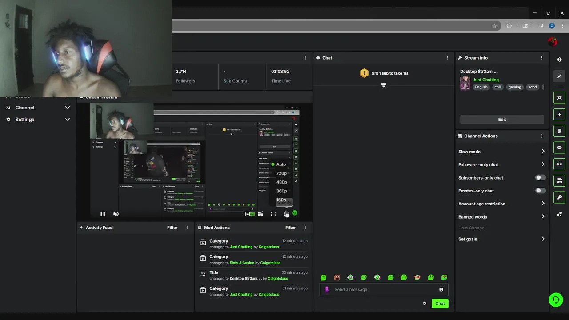569x320 pixels.
Task: Click the three-dots icon at rail bottom
Action: tap(559, 214)
